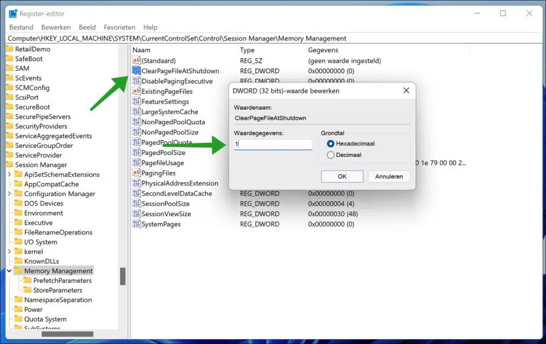Click the DisablePagingExecutive DWORD icon
546x344 pixels.
pyautogui.click(x=136, y=81)
